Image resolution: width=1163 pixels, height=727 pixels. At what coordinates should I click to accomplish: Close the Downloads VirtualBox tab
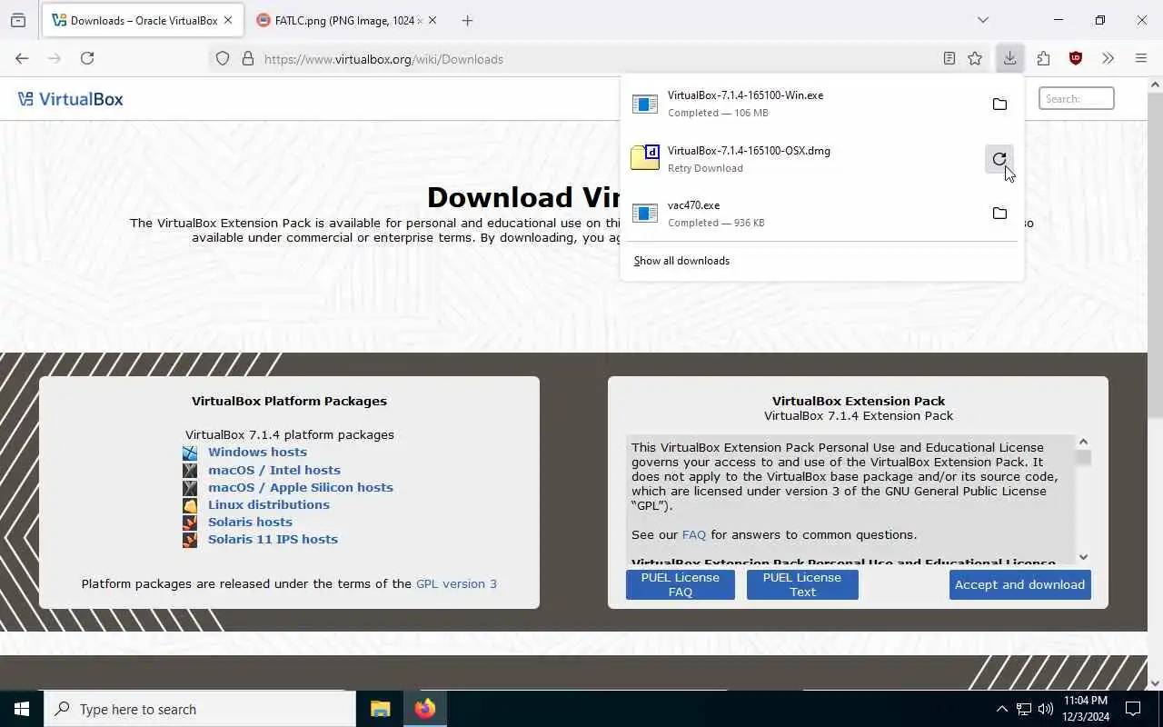point(228,20)
